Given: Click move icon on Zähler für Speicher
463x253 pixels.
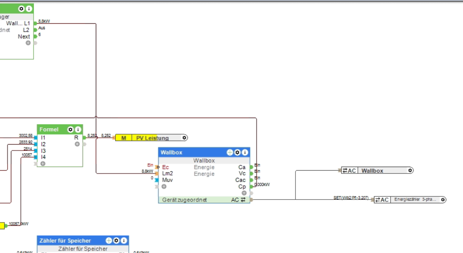Looking at the screenshot, I should (x=109, y=240).
